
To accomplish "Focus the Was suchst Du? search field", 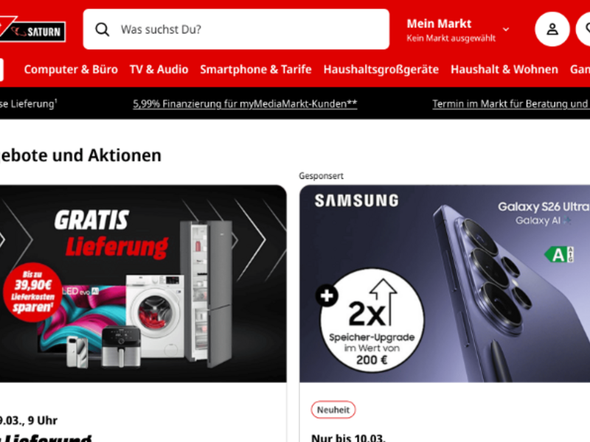I will (x=236, y=29).
